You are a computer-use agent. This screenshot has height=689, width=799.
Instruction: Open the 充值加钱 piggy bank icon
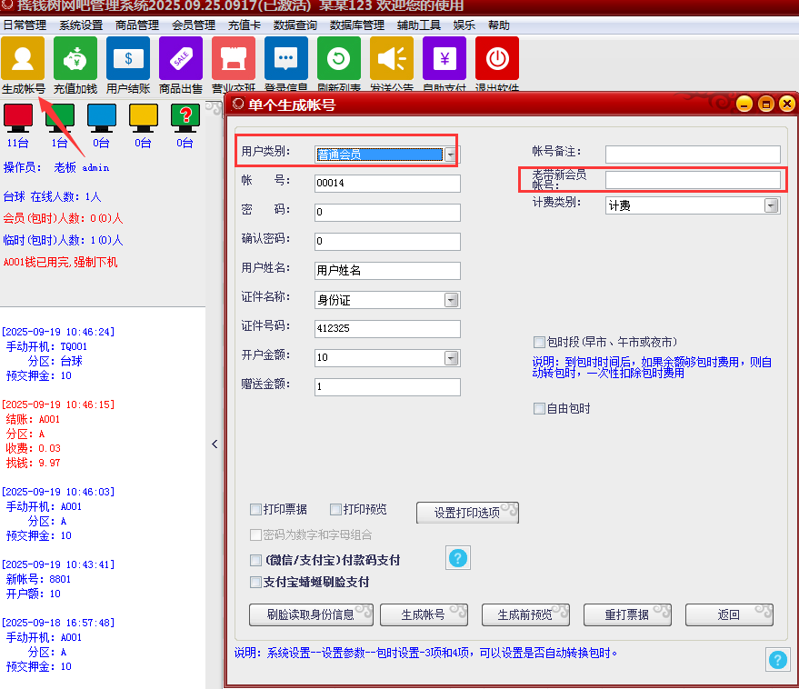(75, 58)
